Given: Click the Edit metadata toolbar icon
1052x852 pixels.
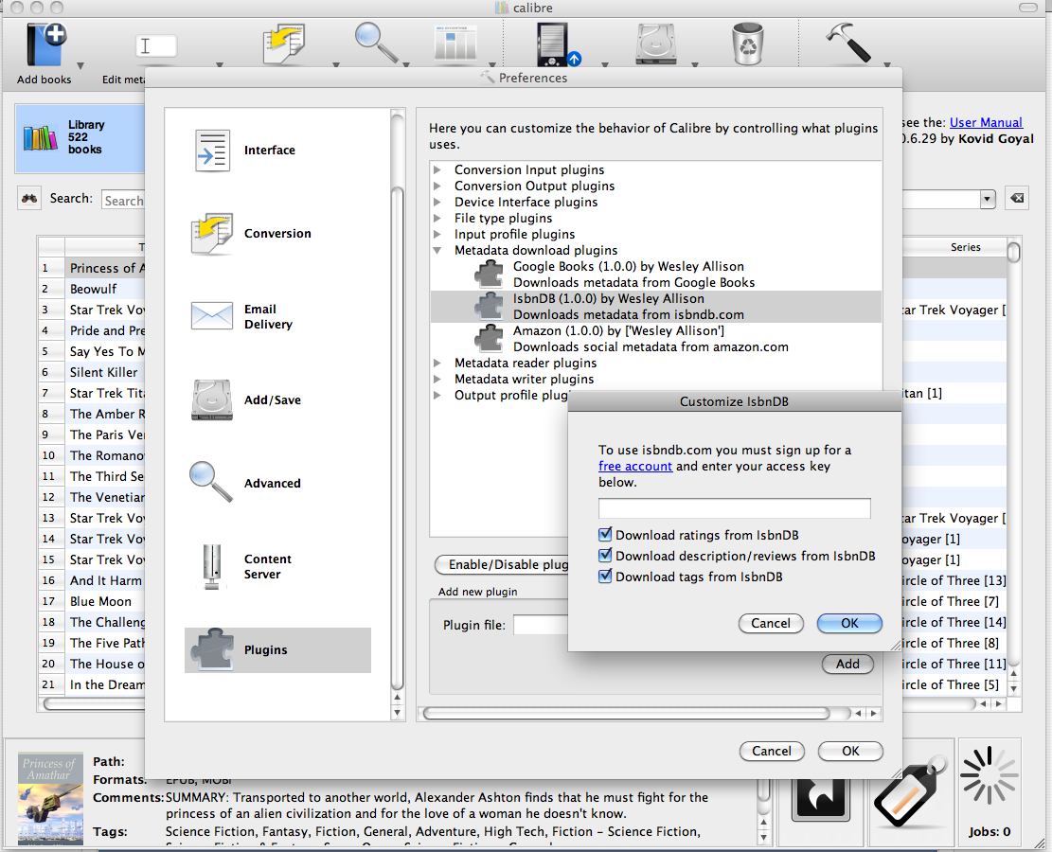Looking at the screenshot, I should (155, 46).
